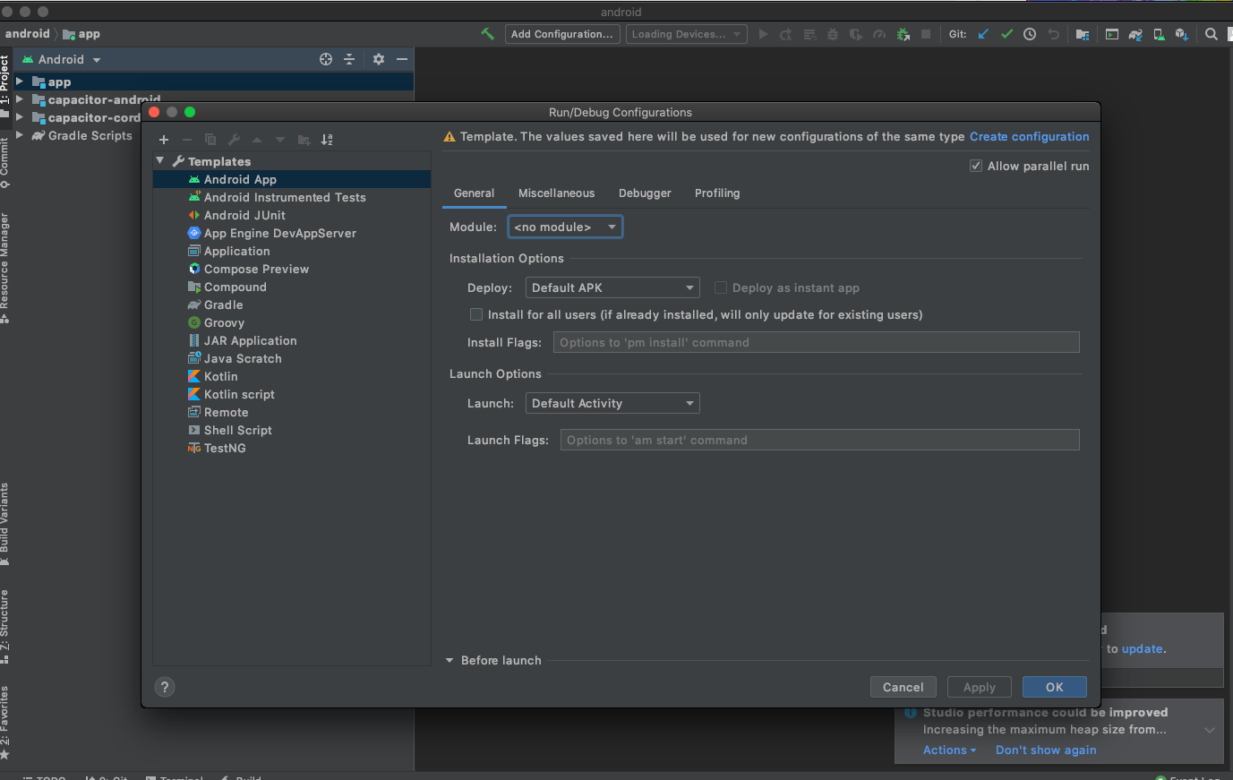
Task: Open the Device Manager icon
Action: pyautogui.click(x=1159, y=33)
